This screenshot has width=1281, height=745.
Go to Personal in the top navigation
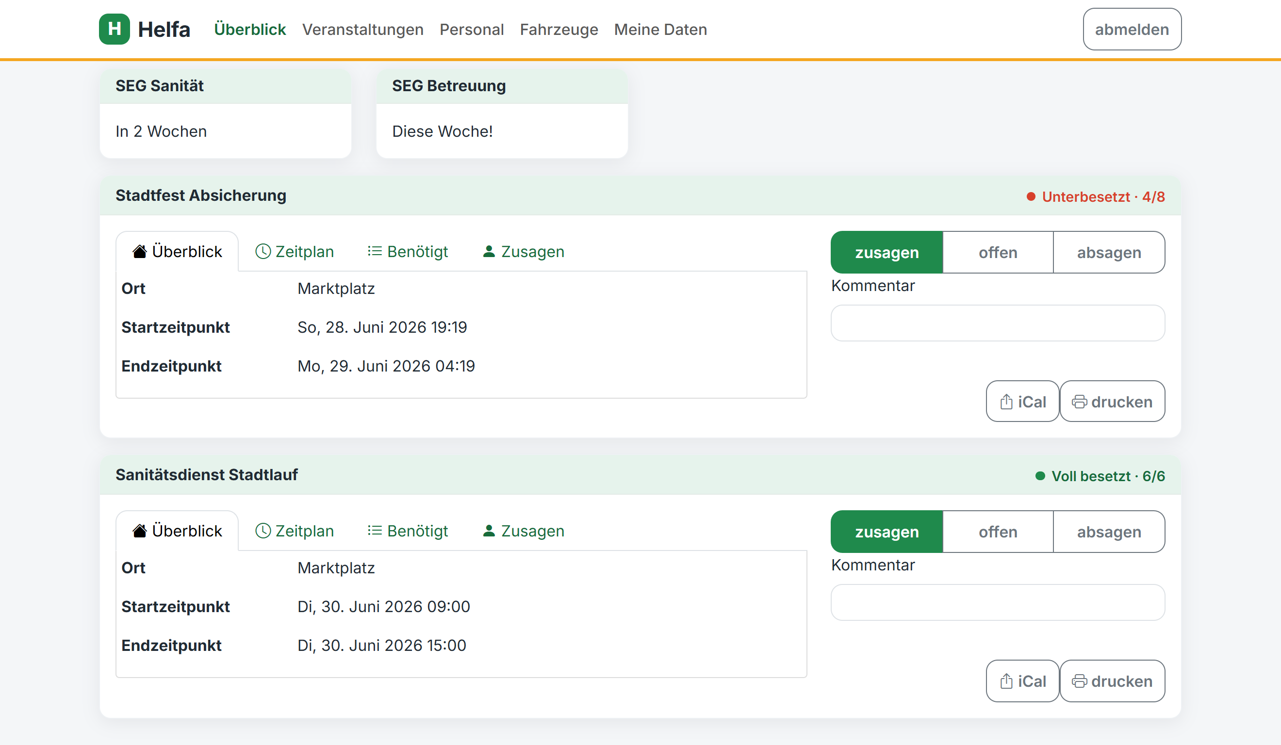[x=471, y=30]
